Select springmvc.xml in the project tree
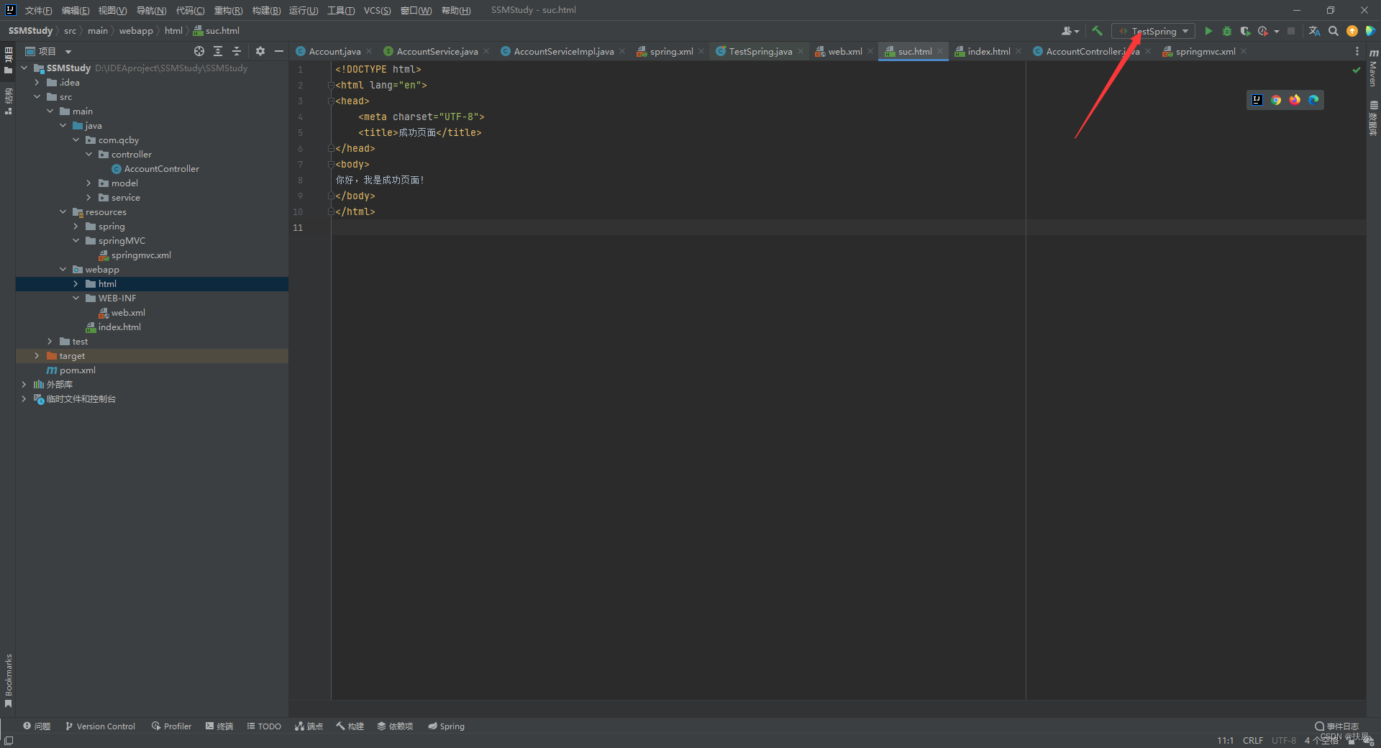Screen dimensions: 1381x748 click(141, 255)
